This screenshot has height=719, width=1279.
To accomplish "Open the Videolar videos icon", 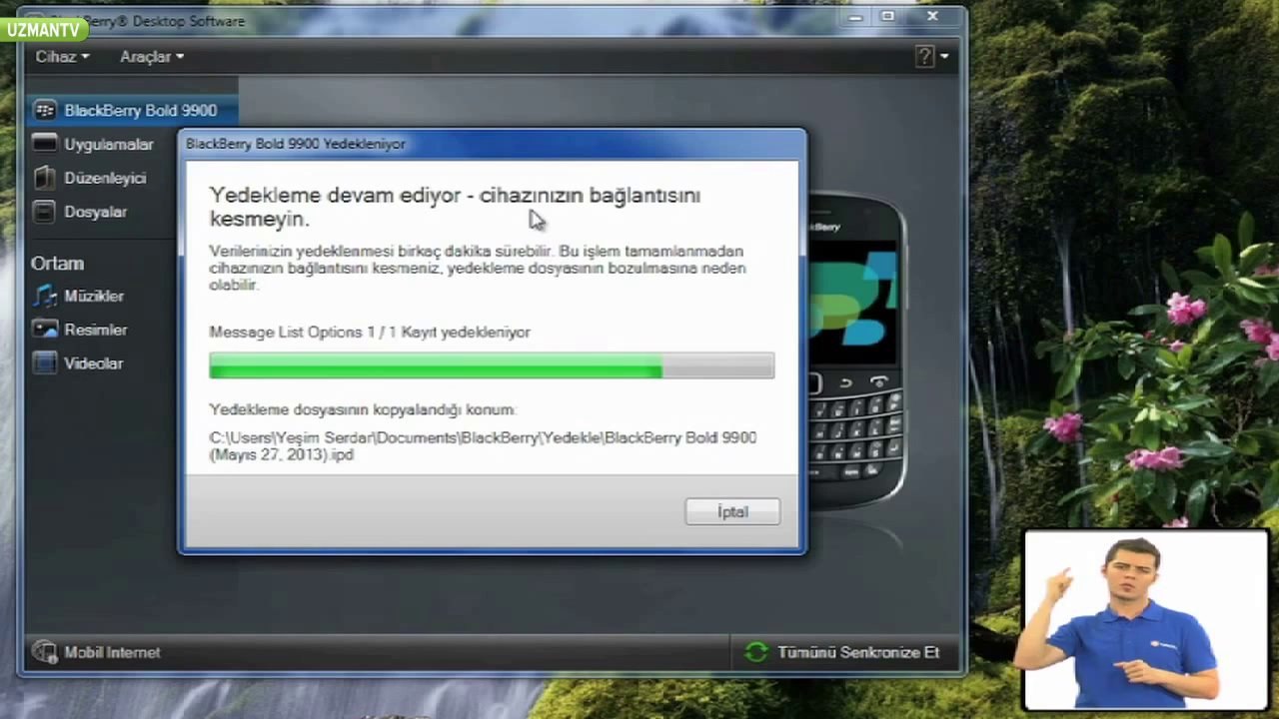I will tap(44, 363).
